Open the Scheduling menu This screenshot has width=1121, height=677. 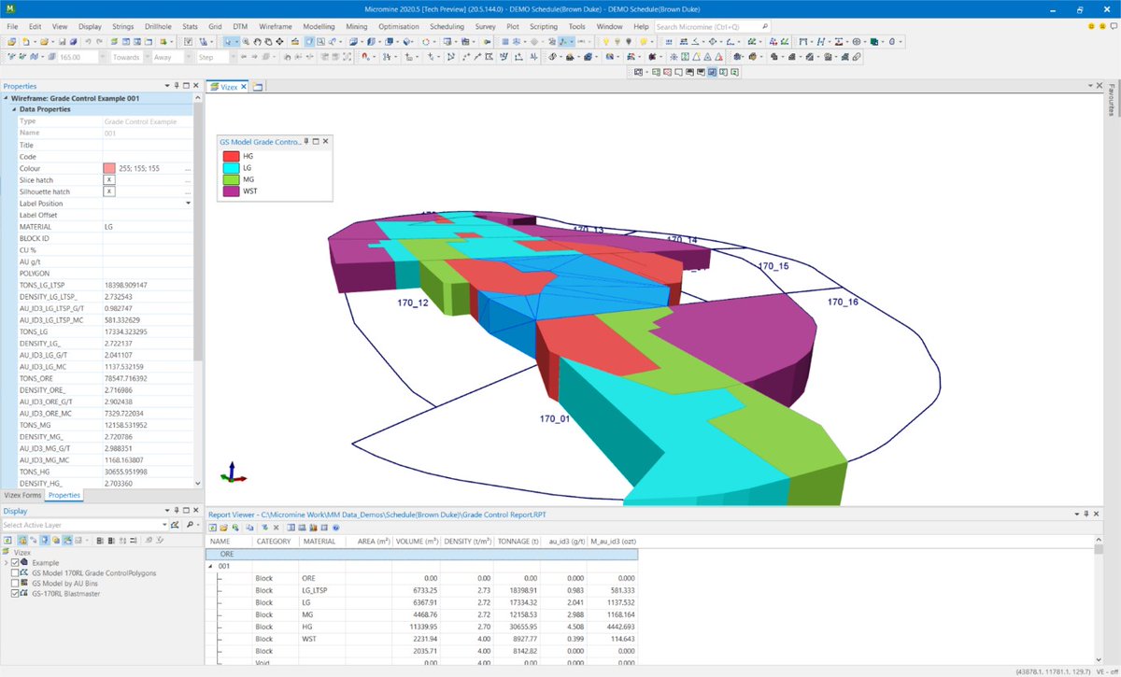coord(447,27)
